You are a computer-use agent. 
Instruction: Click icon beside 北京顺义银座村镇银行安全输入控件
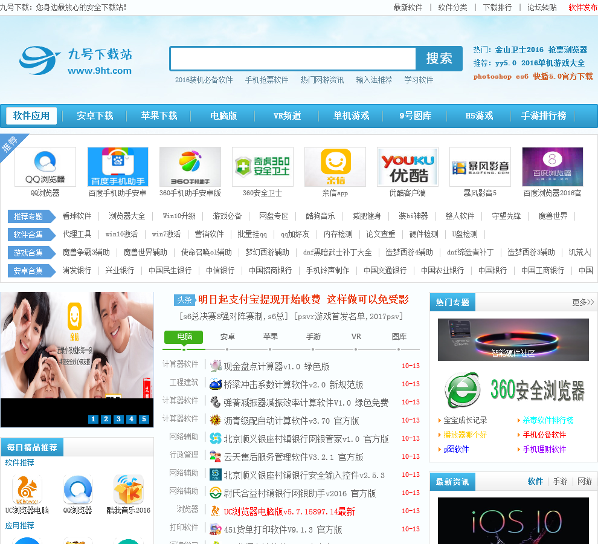[216, 474]
